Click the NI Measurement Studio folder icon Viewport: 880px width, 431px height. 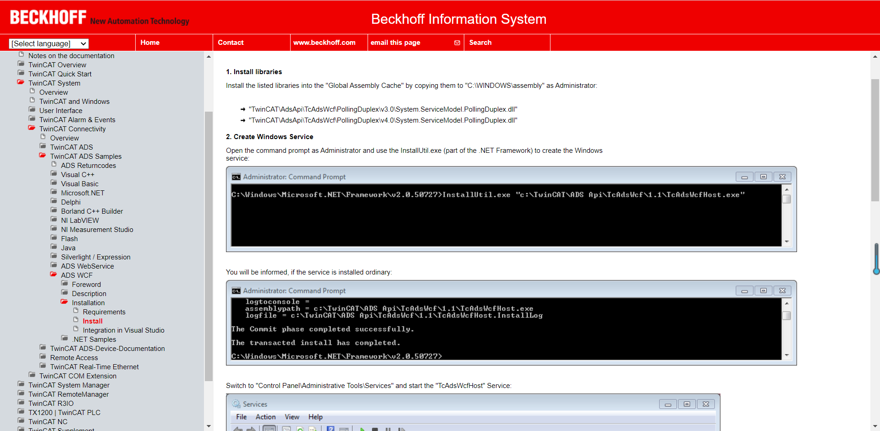[x=54, y=228]
